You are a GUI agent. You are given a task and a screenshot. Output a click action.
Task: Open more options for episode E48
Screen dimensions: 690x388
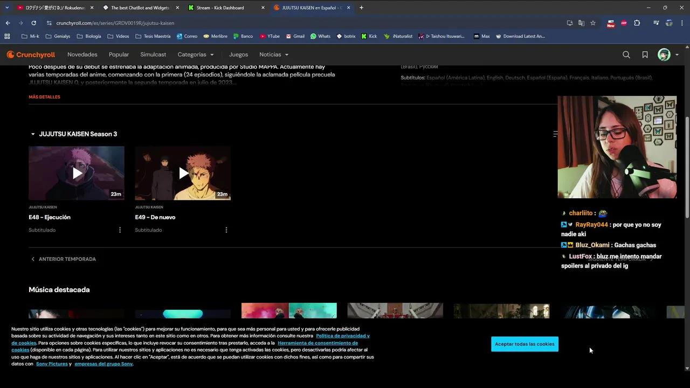point(120,230)
